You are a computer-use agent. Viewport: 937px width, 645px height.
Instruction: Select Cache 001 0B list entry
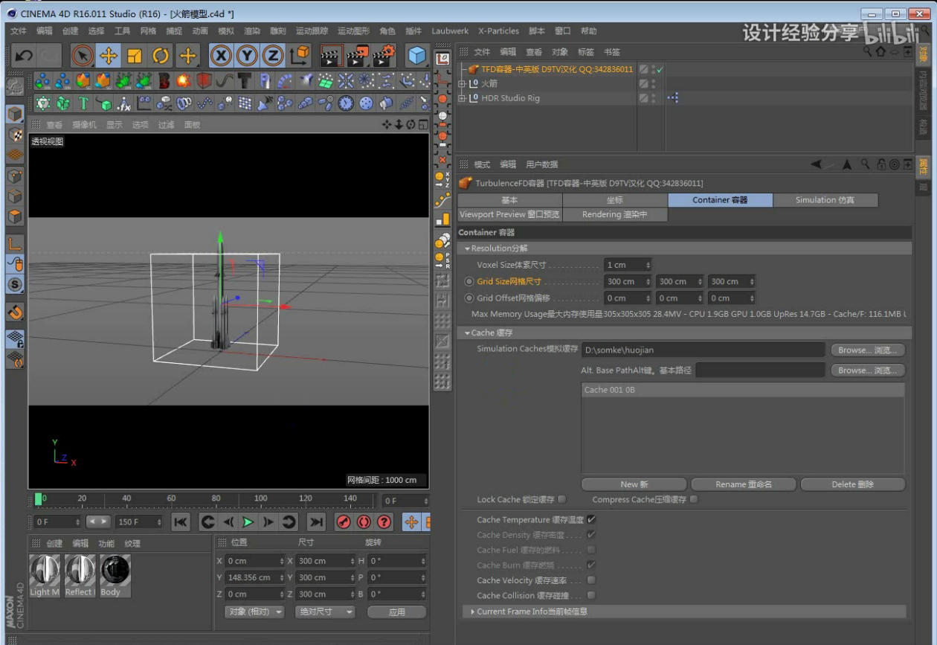(x=743, y=390)
